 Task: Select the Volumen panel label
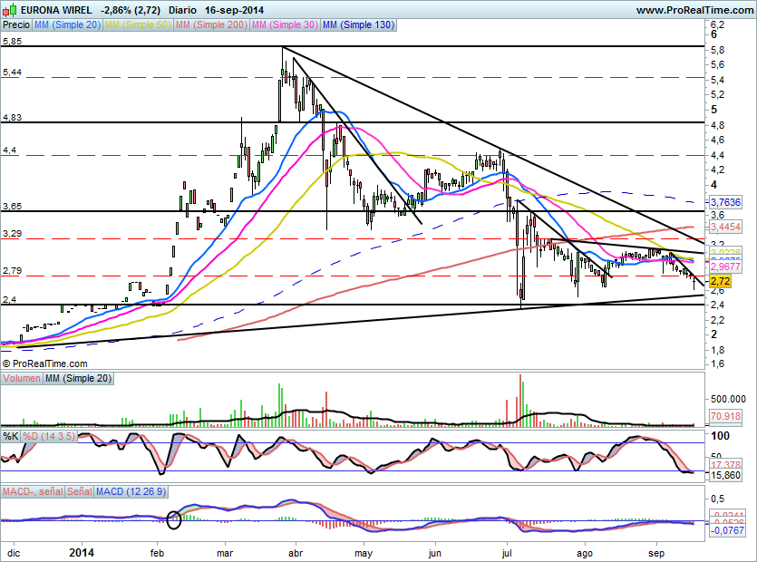(22, 379)
